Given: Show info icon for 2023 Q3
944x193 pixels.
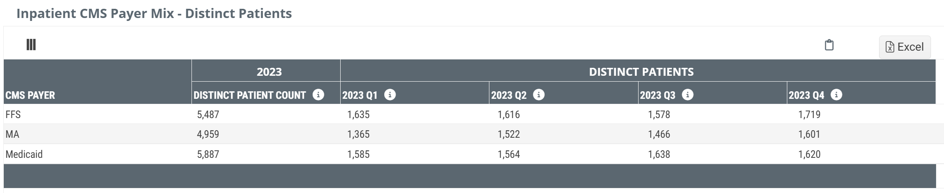Looking at the screenshot, I should [x=688, y=95].
